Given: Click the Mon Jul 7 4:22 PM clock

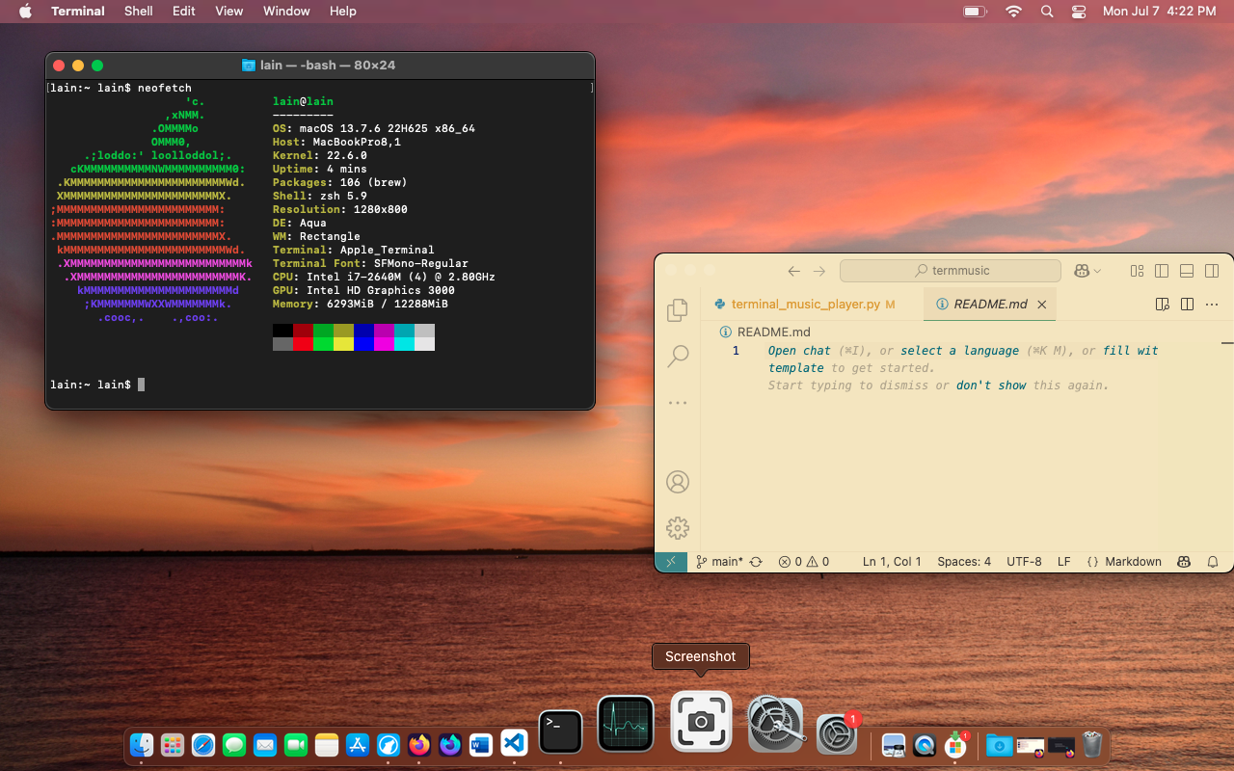Looking at the screenshot, I should (x=1160, y=12).
